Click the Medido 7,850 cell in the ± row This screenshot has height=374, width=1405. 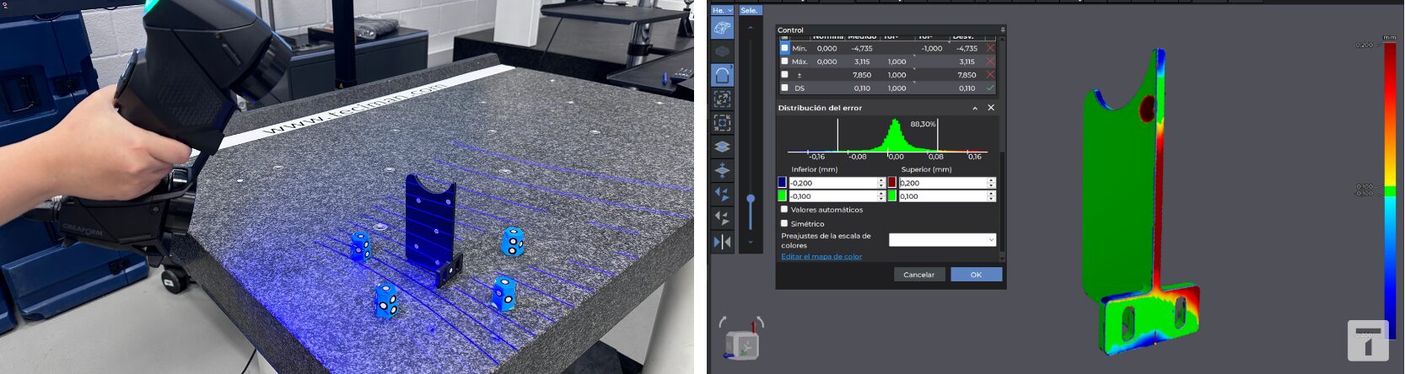pyautogui.click(x=862, y=75)
